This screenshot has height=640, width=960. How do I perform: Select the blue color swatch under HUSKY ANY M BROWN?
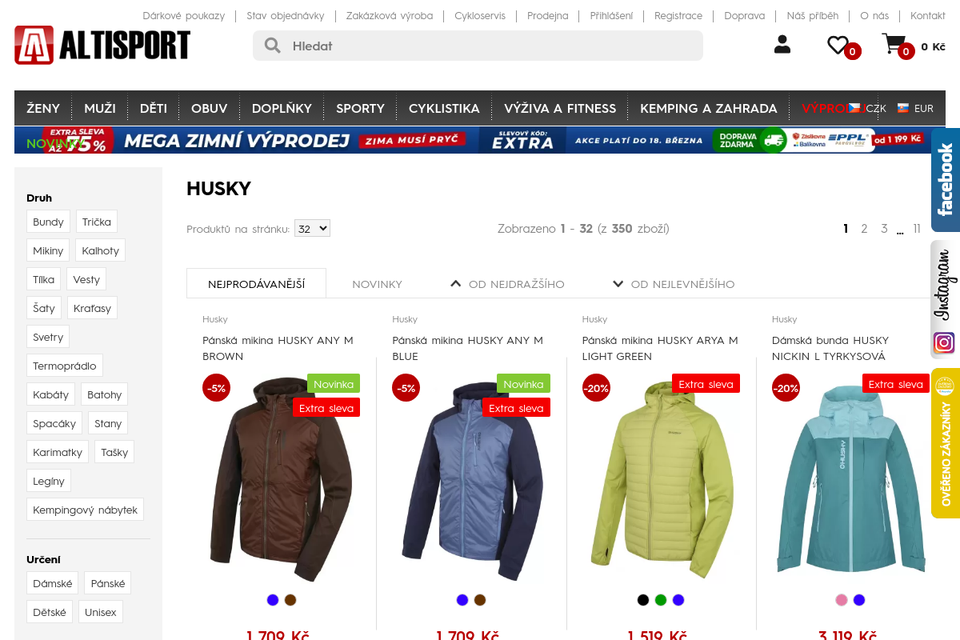pos(271,599)
